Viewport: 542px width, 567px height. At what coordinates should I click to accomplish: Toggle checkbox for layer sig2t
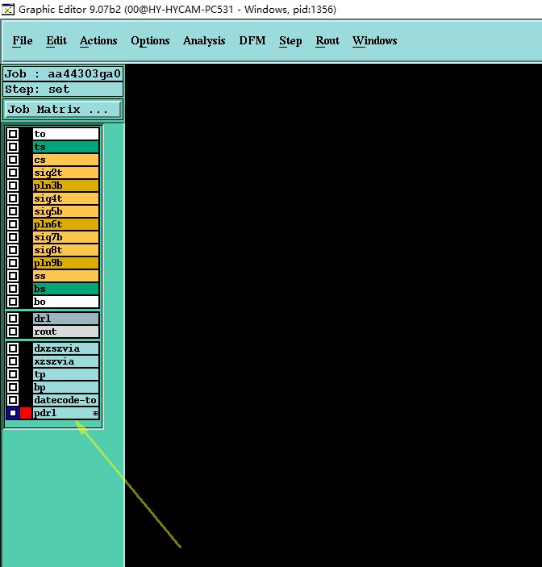(13, 173)
